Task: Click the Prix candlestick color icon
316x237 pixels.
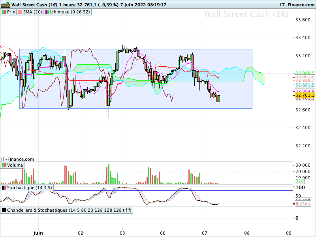Action: click(4, 12)
